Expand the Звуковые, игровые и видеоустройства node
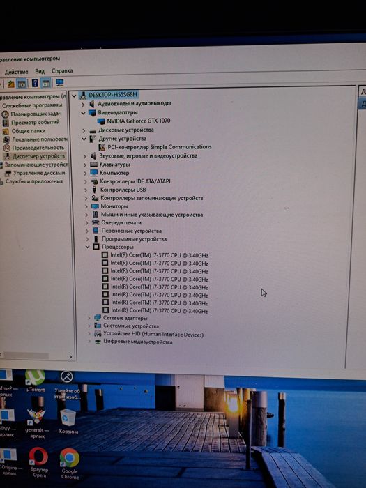Viewport: 366px width, 488px height. [84, 156]
